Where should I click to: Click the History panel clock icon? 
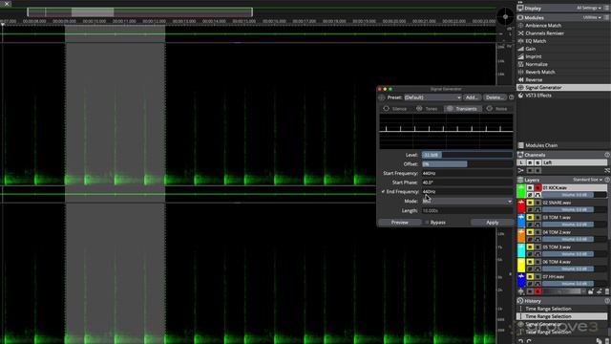(520, 301)
